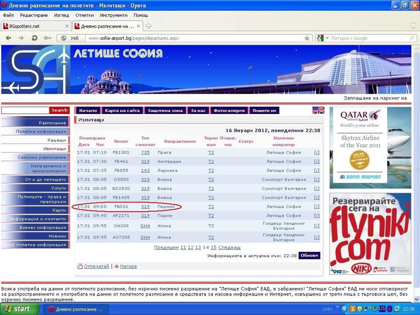The image size is (420, 315).
Task: Reload the page with the refresh icon
Action: 35,38
